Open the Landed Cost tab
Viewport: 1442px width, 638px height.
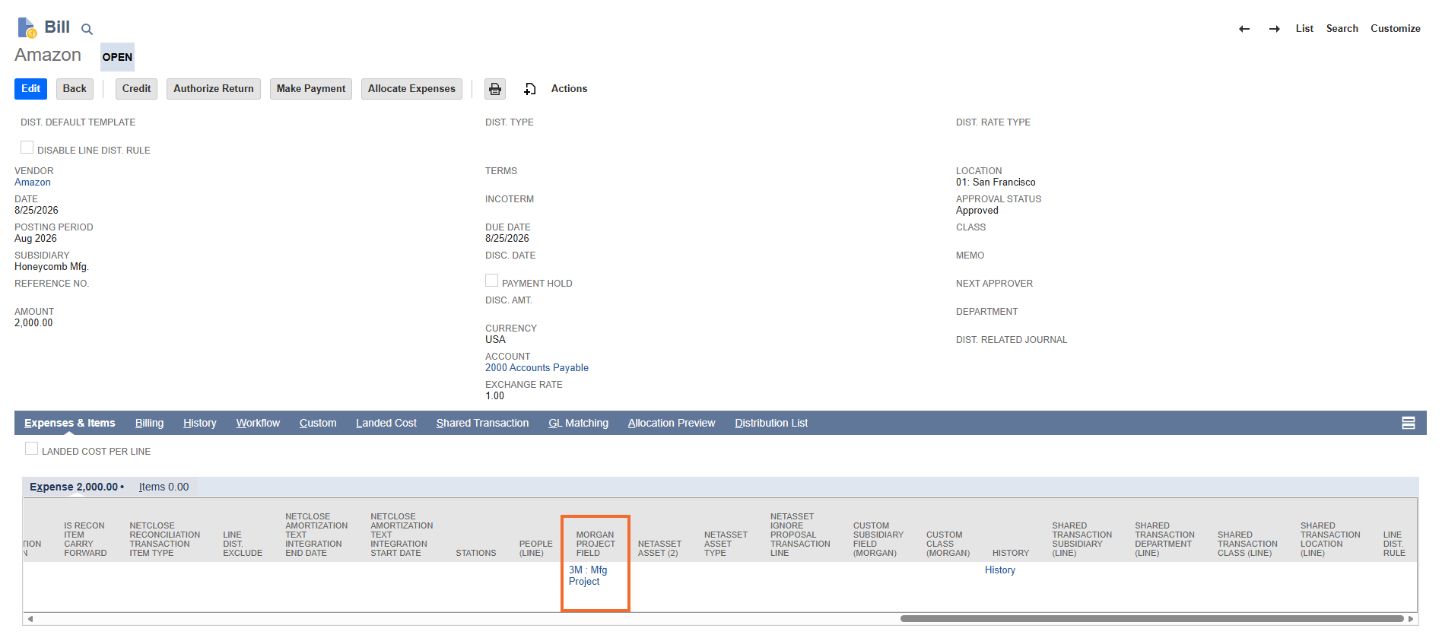386,423
